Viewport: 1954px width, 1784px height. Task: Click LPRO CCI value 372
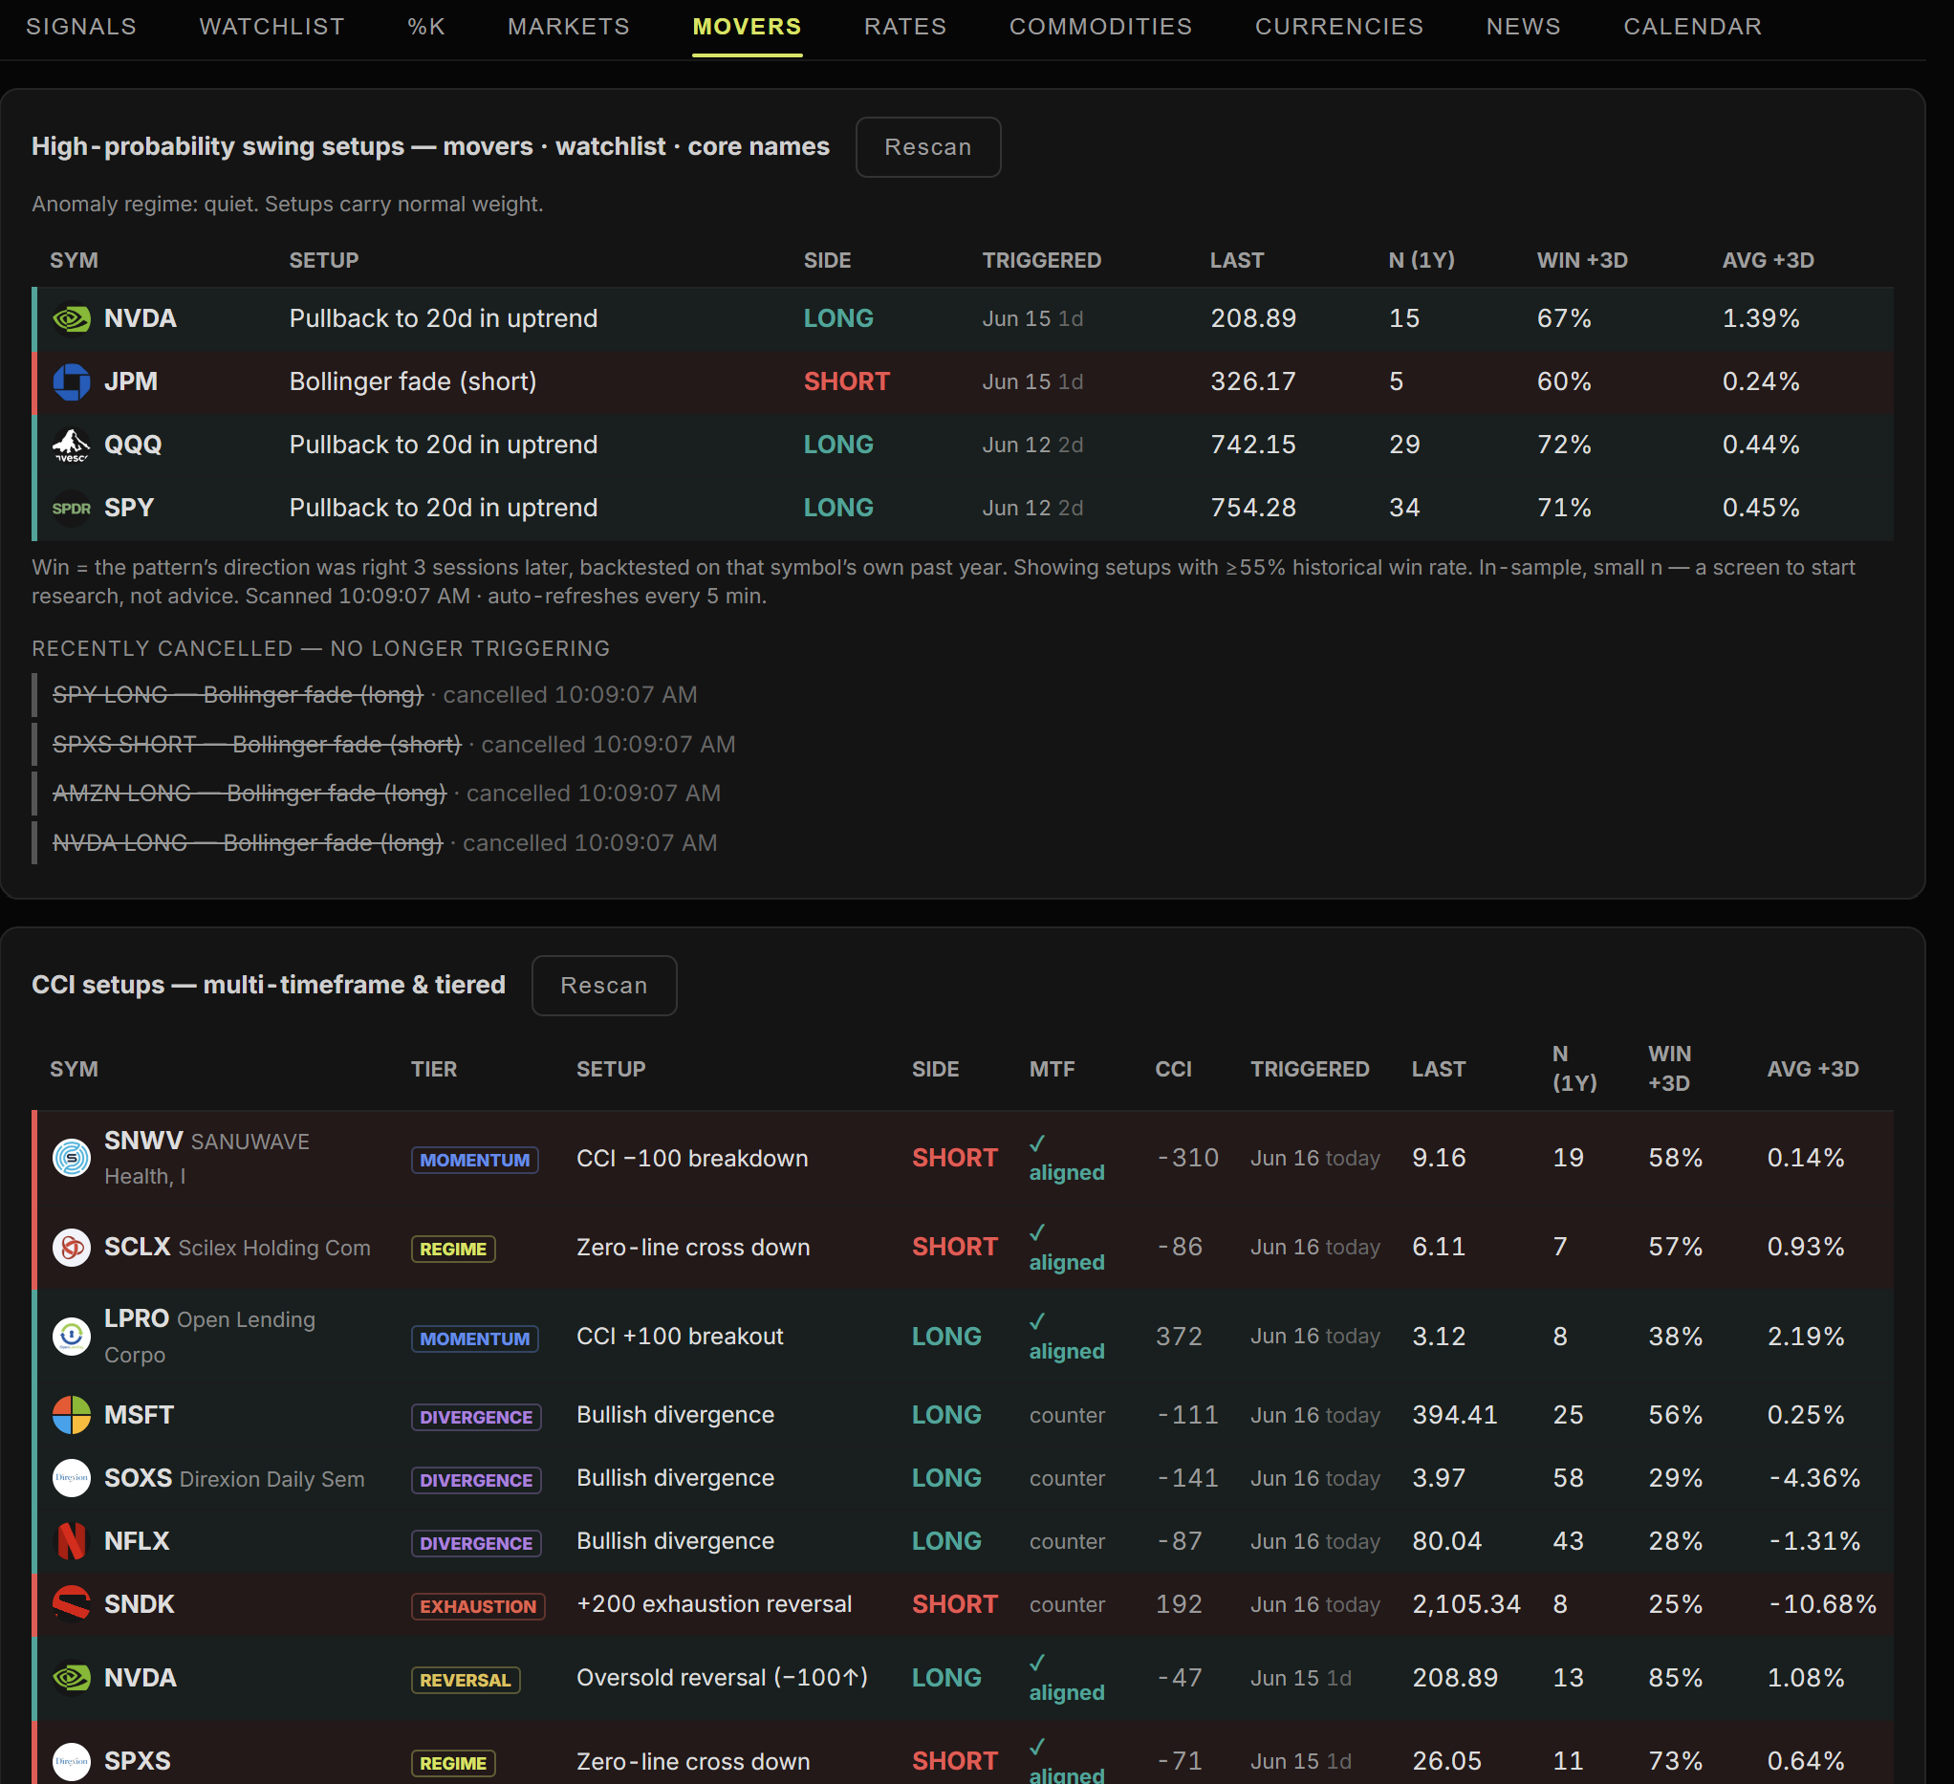(x=1179, y=1336)
